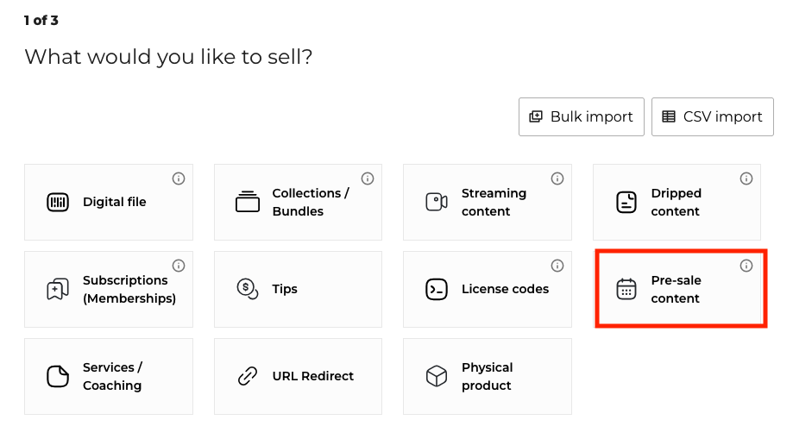Click the Streaming content video icon

tap(437, 203)
